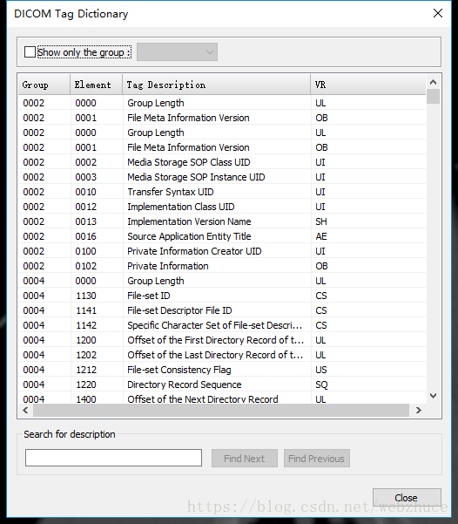
Task: Select the 'Transfer Syntax UID' row
Action: (x=222, y=192)
